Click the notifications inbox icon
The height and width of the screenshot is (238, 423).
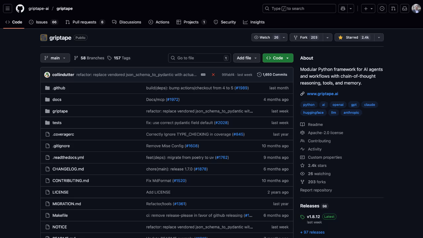tap(404, 8)
